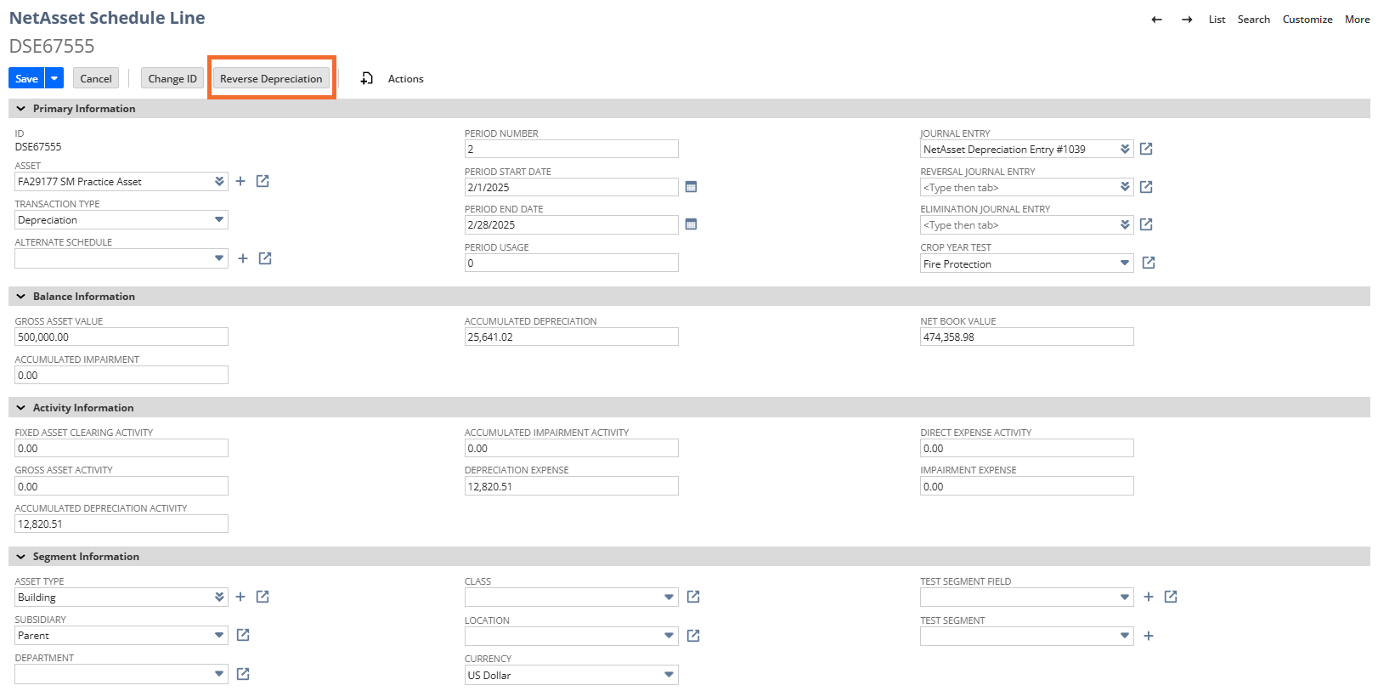This screenshot has height=691, width=1378.
Task: Add new Test Segment with plus icon
Action: (1149, 636)
